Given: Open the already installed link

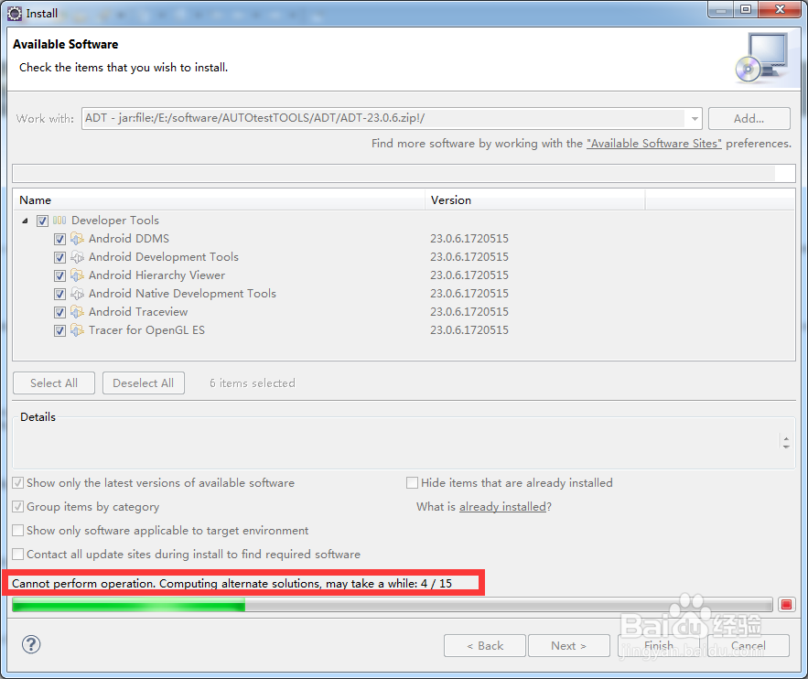Looking at the screenshot, I should 502,507.
